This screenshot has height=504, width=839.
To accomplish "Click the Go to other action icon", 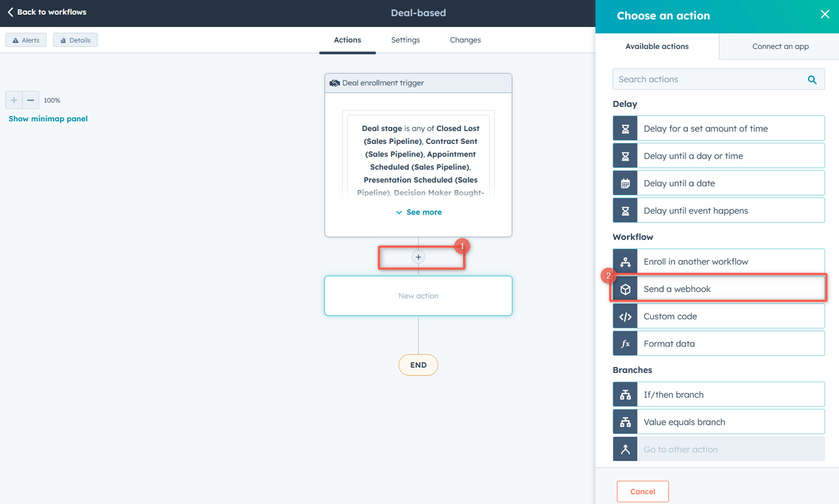I will point(625,449).
